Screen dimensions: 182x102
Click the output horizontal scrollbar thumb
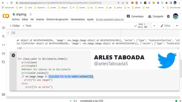[x=20, y=48]
